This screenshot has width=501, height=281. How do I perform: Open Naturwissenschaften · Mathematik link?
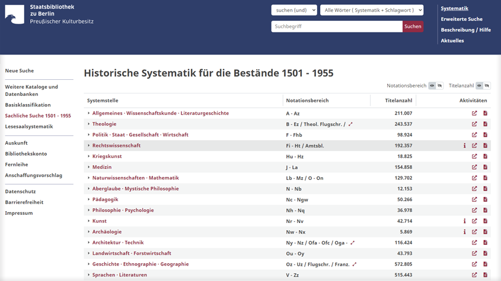[x=135, y=178]
